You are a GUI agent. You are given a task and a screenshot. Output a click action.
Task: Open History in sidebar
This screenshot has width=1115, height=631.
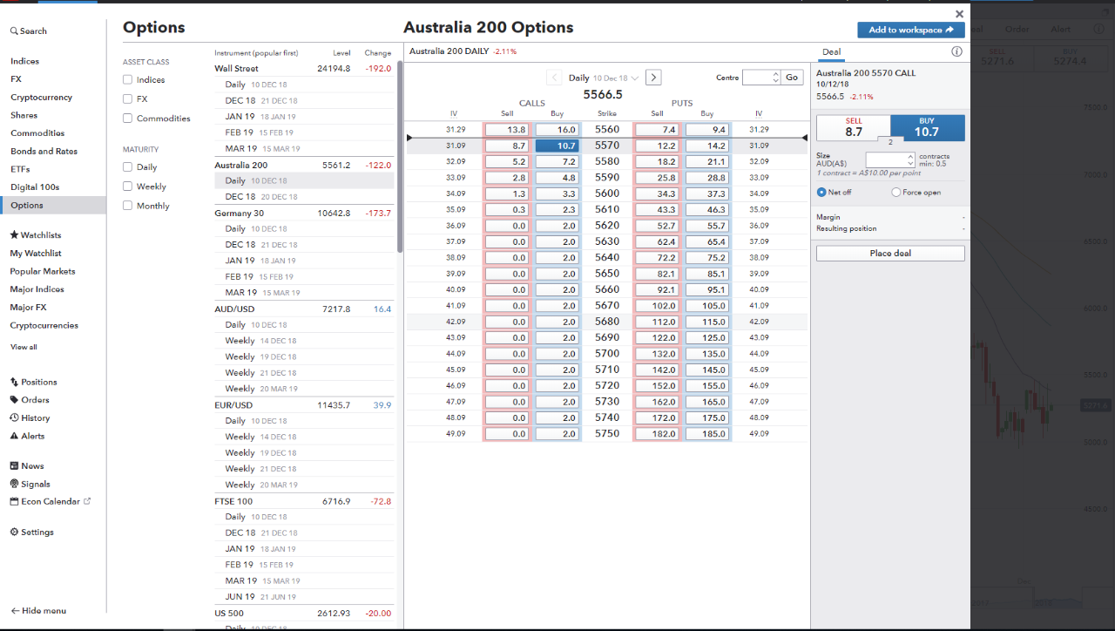click(x=30, y=418)
